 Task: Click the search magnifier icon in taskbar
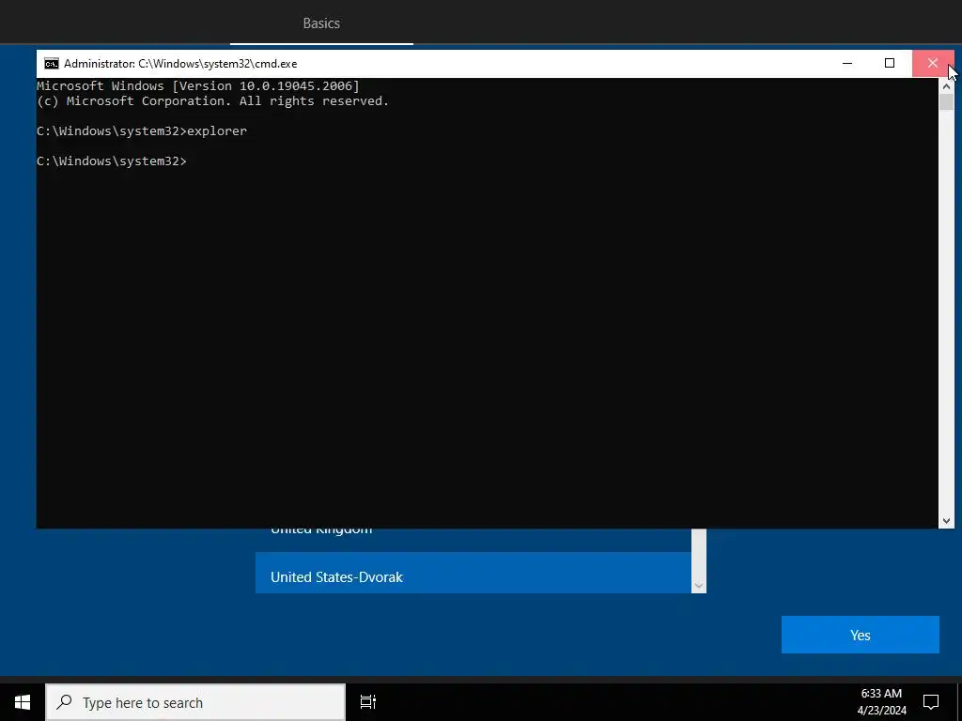click(x=64, y=702)
